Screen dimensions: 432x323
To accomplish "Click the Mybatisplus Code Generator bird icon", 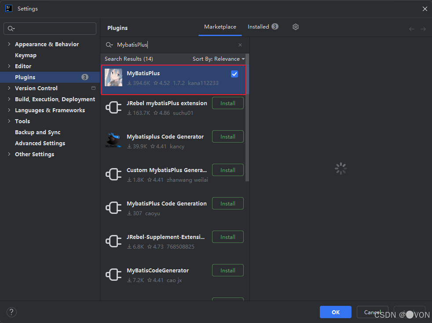I will (113, 140).
